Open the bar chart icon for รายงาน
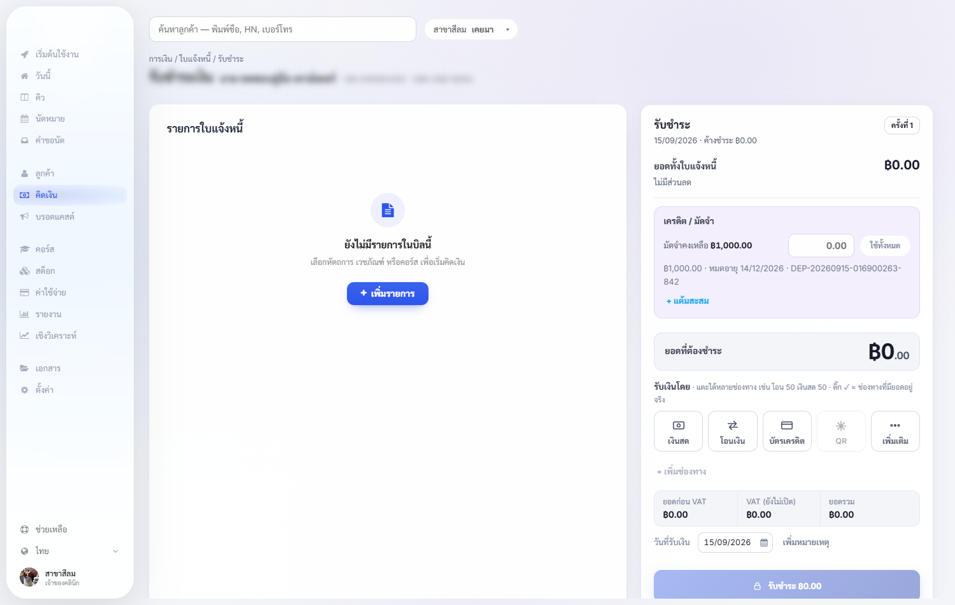Screen dimensions: 955x605 tap(24, 315)
